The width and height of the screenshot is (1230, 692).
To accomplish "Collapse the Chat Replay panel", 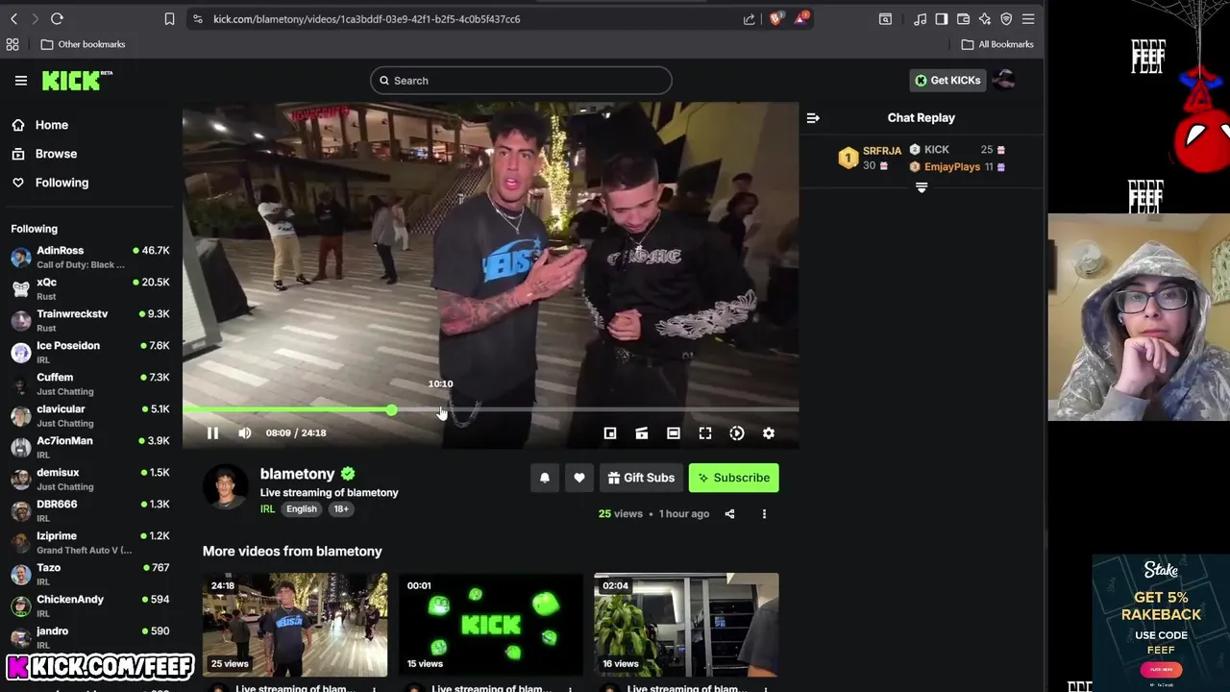I will (x=813, y=118).
